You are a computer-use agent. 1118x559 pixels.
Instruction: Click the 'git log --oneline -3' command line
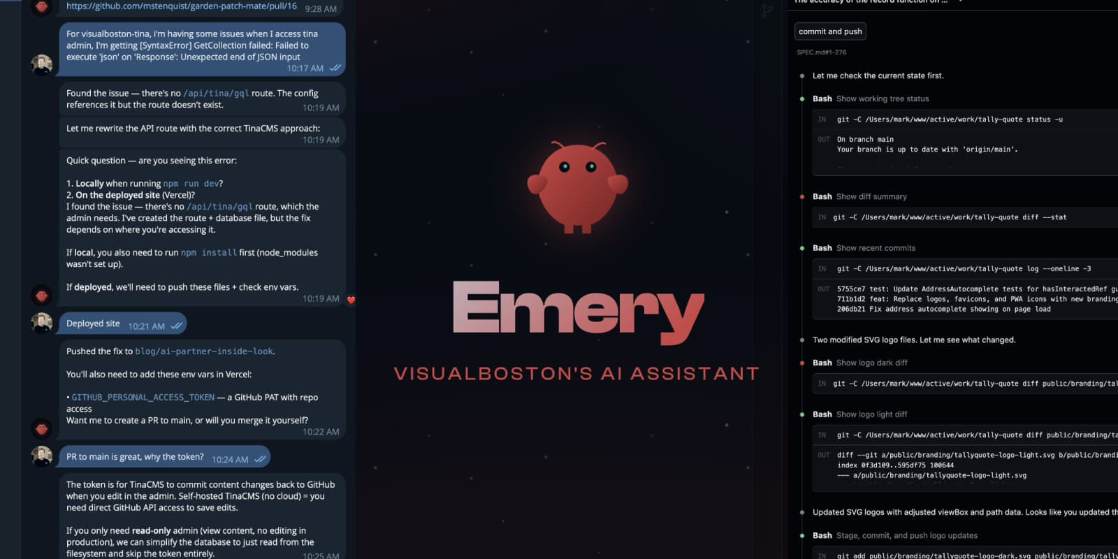pyautogui.click(x=964, y=269)
